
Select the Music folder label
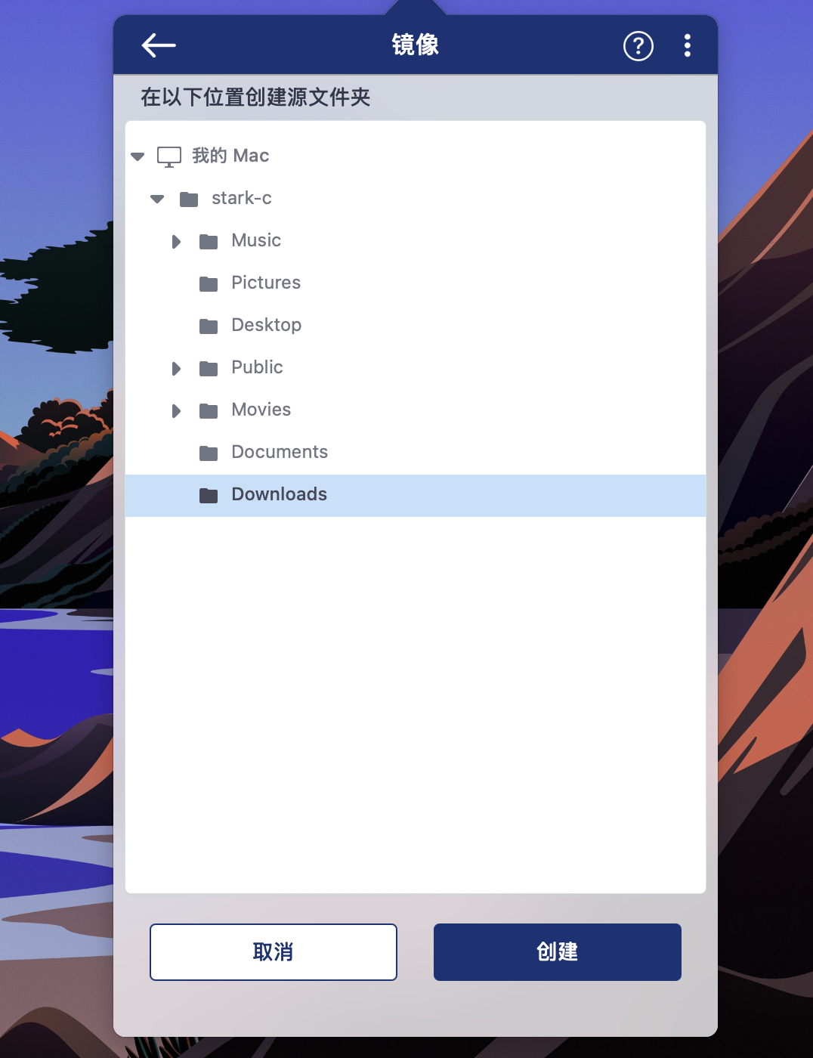256,240
